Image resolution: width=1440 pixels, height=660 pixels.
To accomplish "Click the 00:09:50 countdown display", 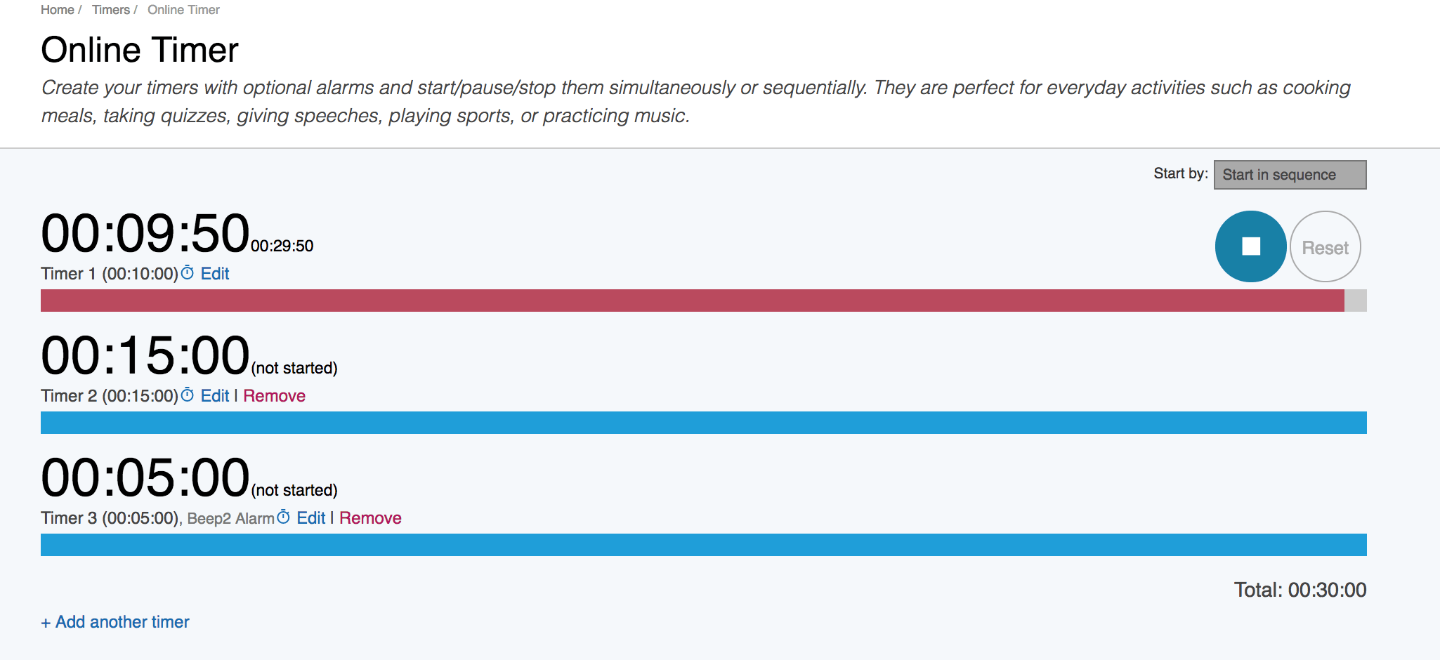I will pyautogui.click(x=145, y=233).
